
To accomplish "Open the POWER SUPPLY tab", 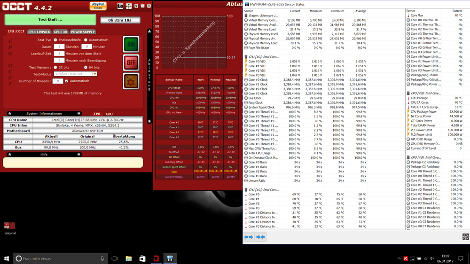I will point(83,32).
